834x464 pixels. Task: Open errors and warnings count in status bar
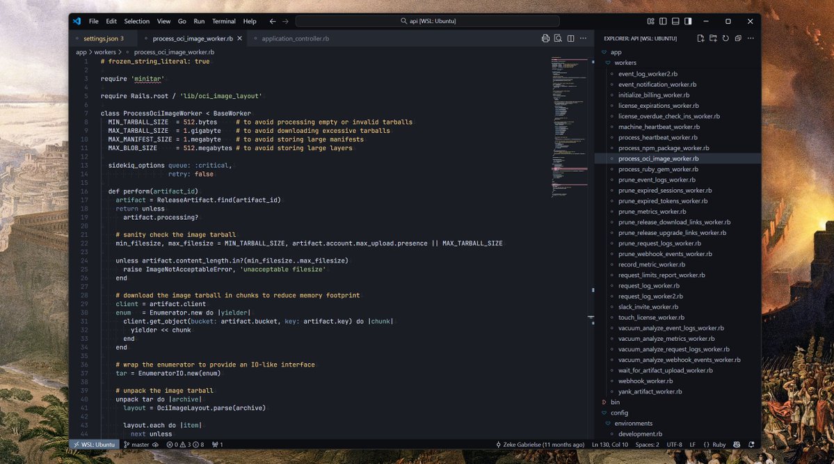(x=185, y=445)
